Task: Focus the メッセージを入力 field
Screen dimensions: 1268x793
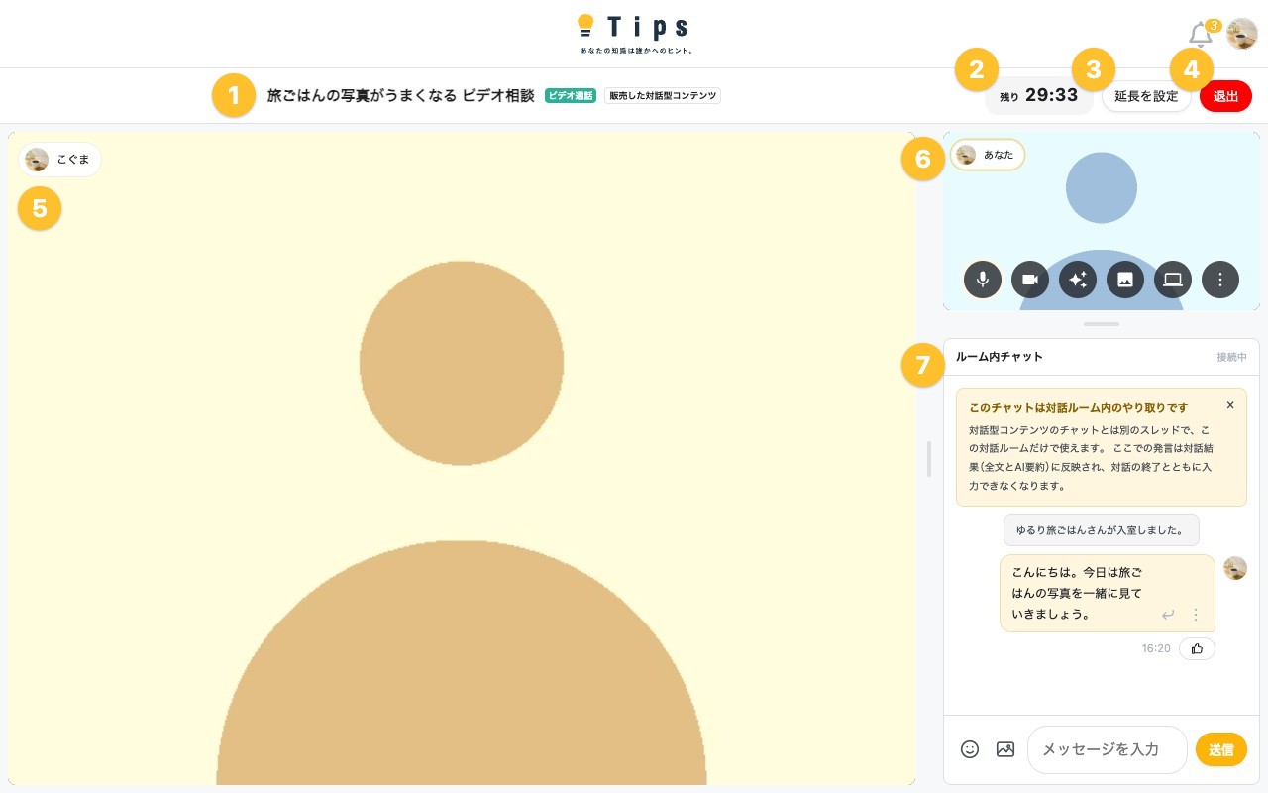Action: pos(1108,749)
